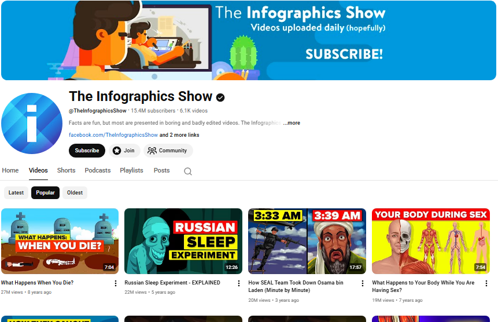Open title 'How SEAL Team Took Down Osama bin Laden'
This screenshot has width=498, height=322.
296,286
